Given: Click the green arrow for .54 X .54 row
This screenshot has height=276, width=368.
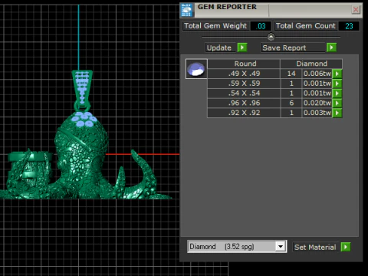Looking at the screenshot, I should pyautogui.click(x=337, y=94).
